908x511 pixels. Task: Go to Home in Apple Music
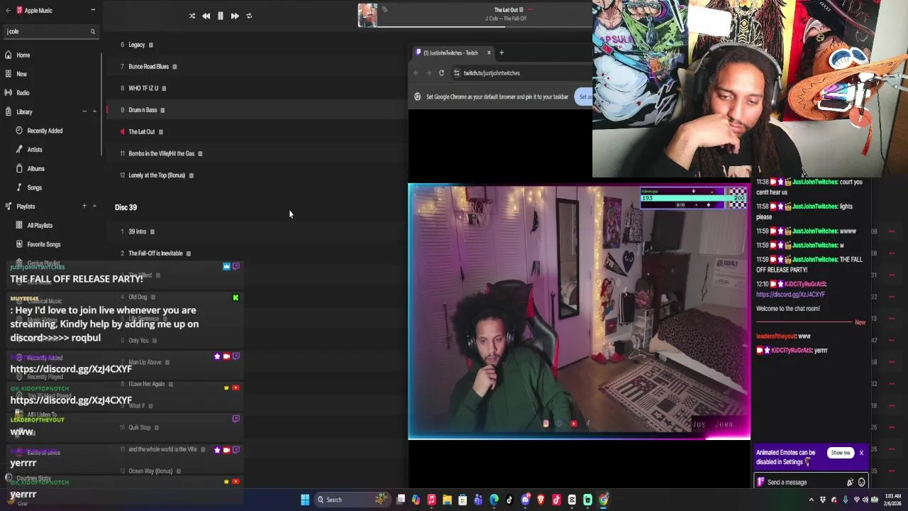point(23,55)
